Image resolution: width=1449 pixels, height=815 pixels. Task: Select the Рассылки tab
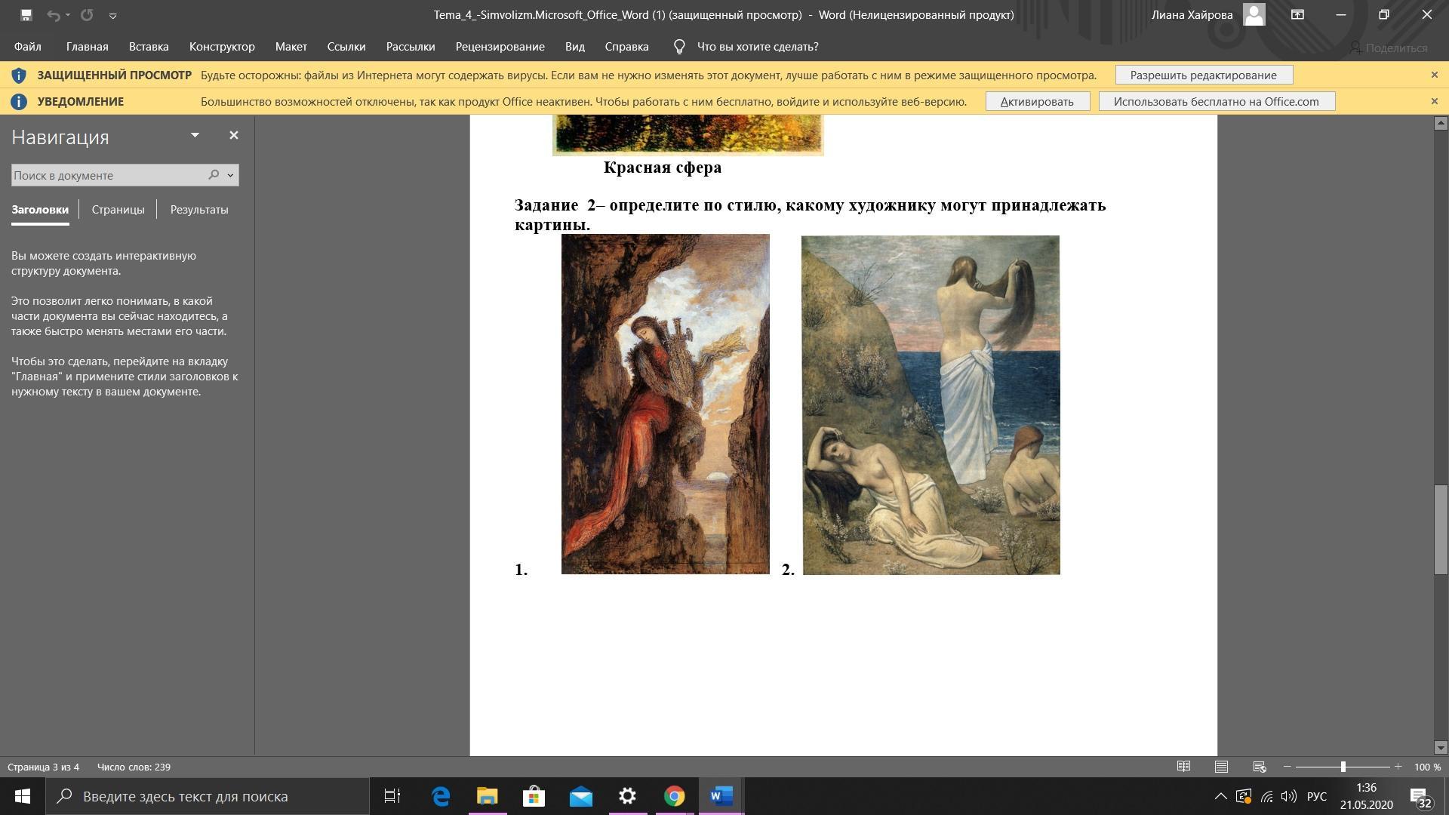pos(411,47)
